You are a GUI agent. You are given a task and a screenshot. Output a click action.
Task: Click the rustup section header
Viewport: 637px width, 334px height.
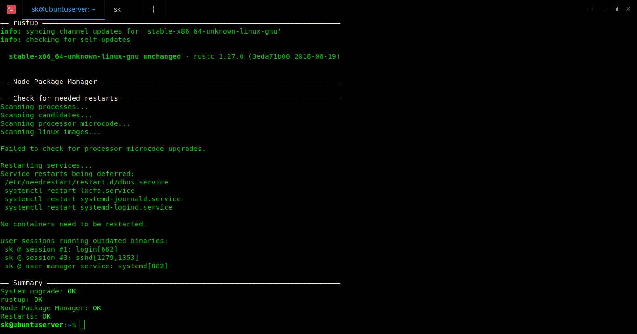coord(26,23)
